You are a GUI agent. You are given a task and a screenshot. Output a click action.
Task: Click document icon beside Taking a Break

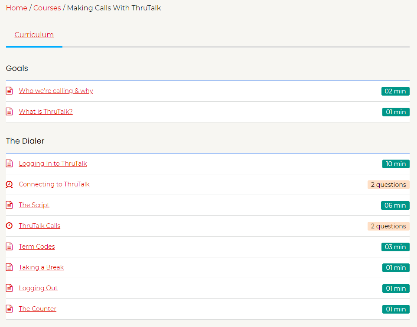pos(9,267)
